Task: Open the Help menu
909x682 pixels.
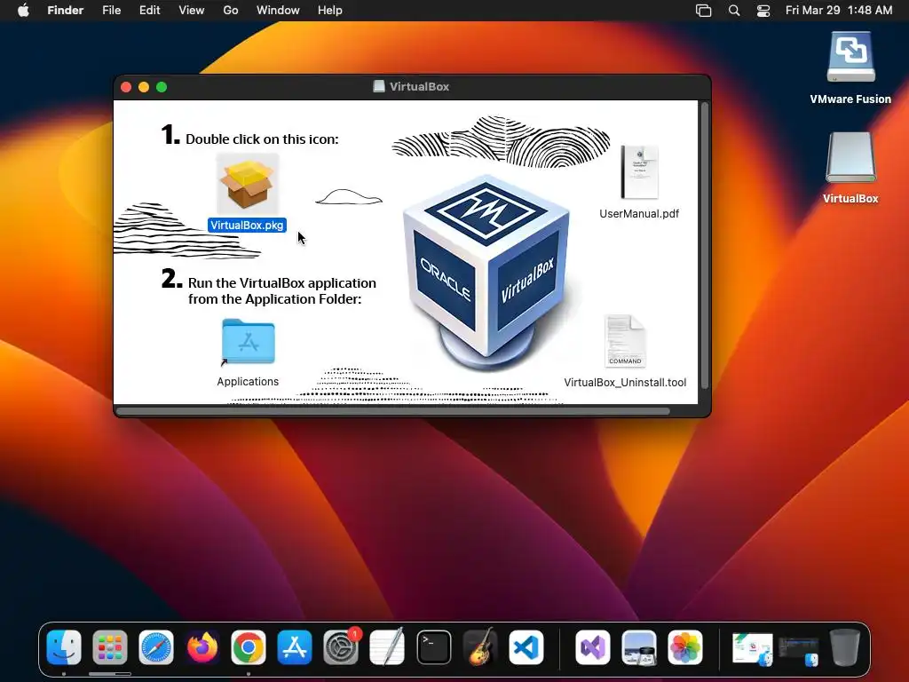Action: (330, 11)
